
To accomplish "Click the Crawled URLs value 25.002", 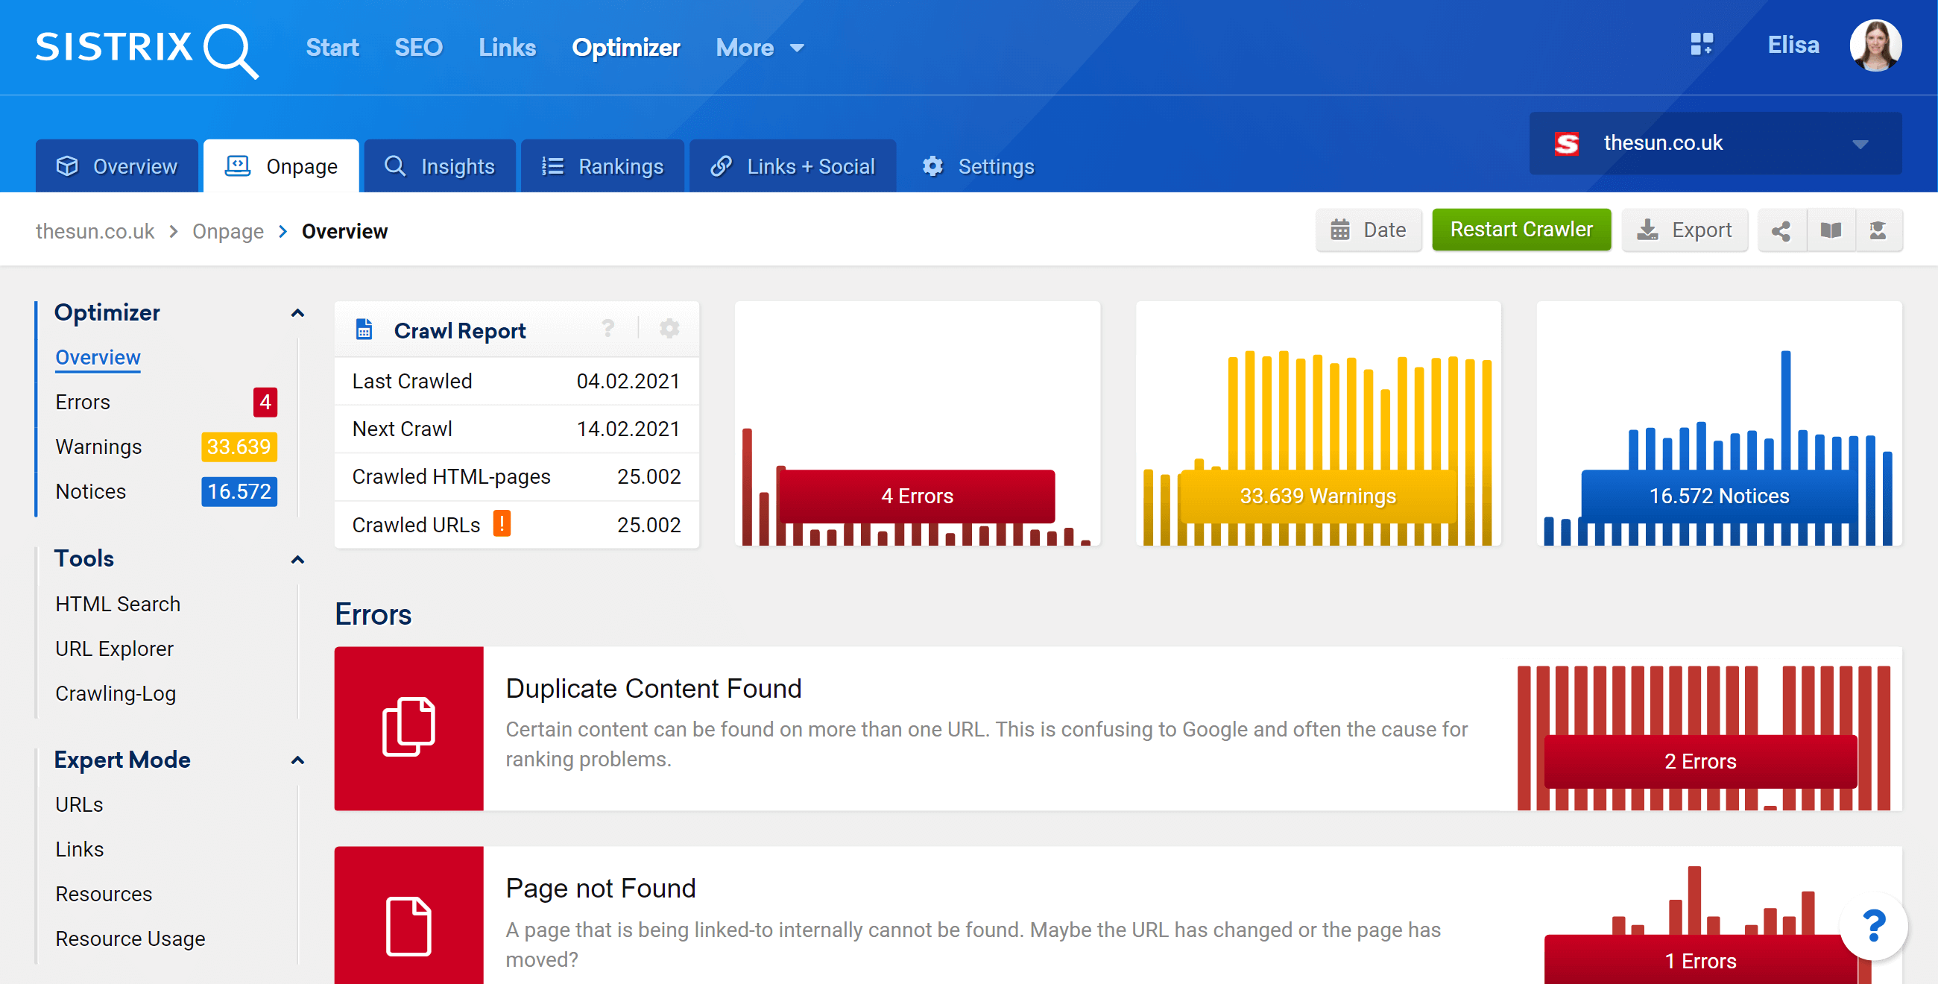I will tap(648, 524).
